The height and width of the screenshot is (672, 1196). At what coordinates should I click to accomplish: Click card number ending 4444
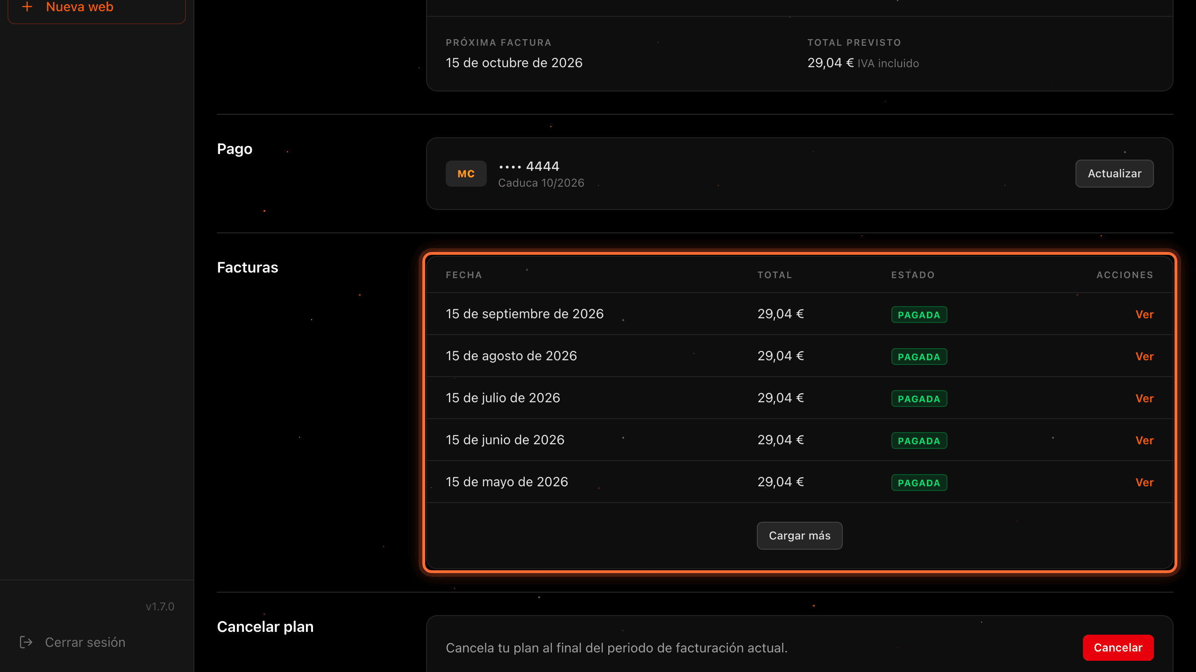[x=529, y=167]
